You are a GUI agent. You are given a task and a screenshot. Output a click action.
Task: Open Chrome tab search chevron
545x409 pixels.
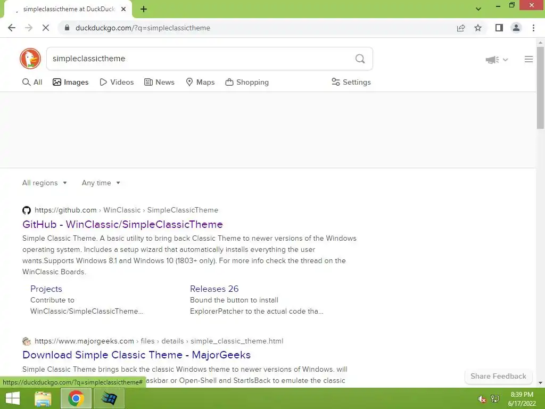[x=478, y=9]
